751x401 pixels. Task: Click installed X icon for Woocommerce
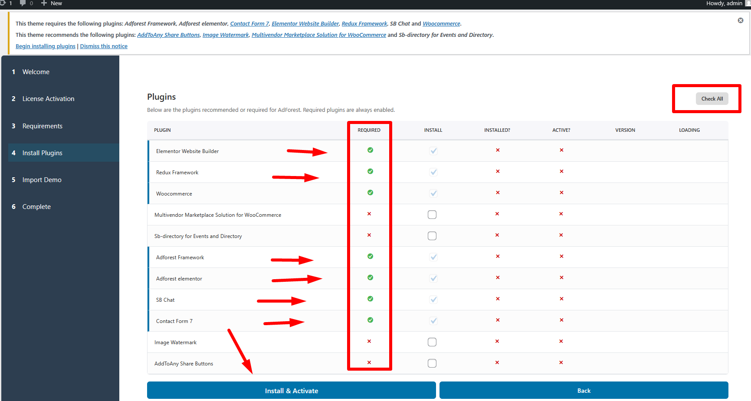tap(498, 192)
